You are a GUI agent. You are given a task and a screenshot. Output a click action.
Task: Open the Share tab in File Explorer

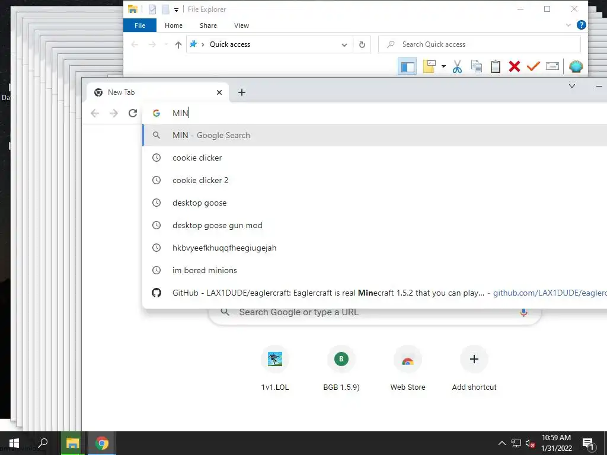point(208,25)
